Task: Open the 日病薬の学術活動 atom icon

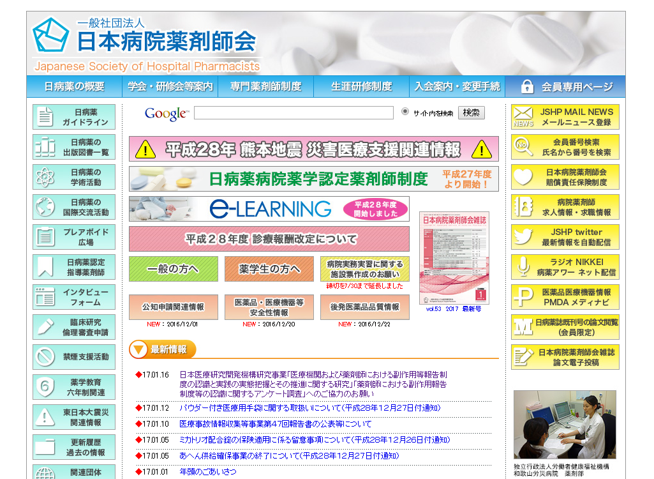Action: point(45,177)
